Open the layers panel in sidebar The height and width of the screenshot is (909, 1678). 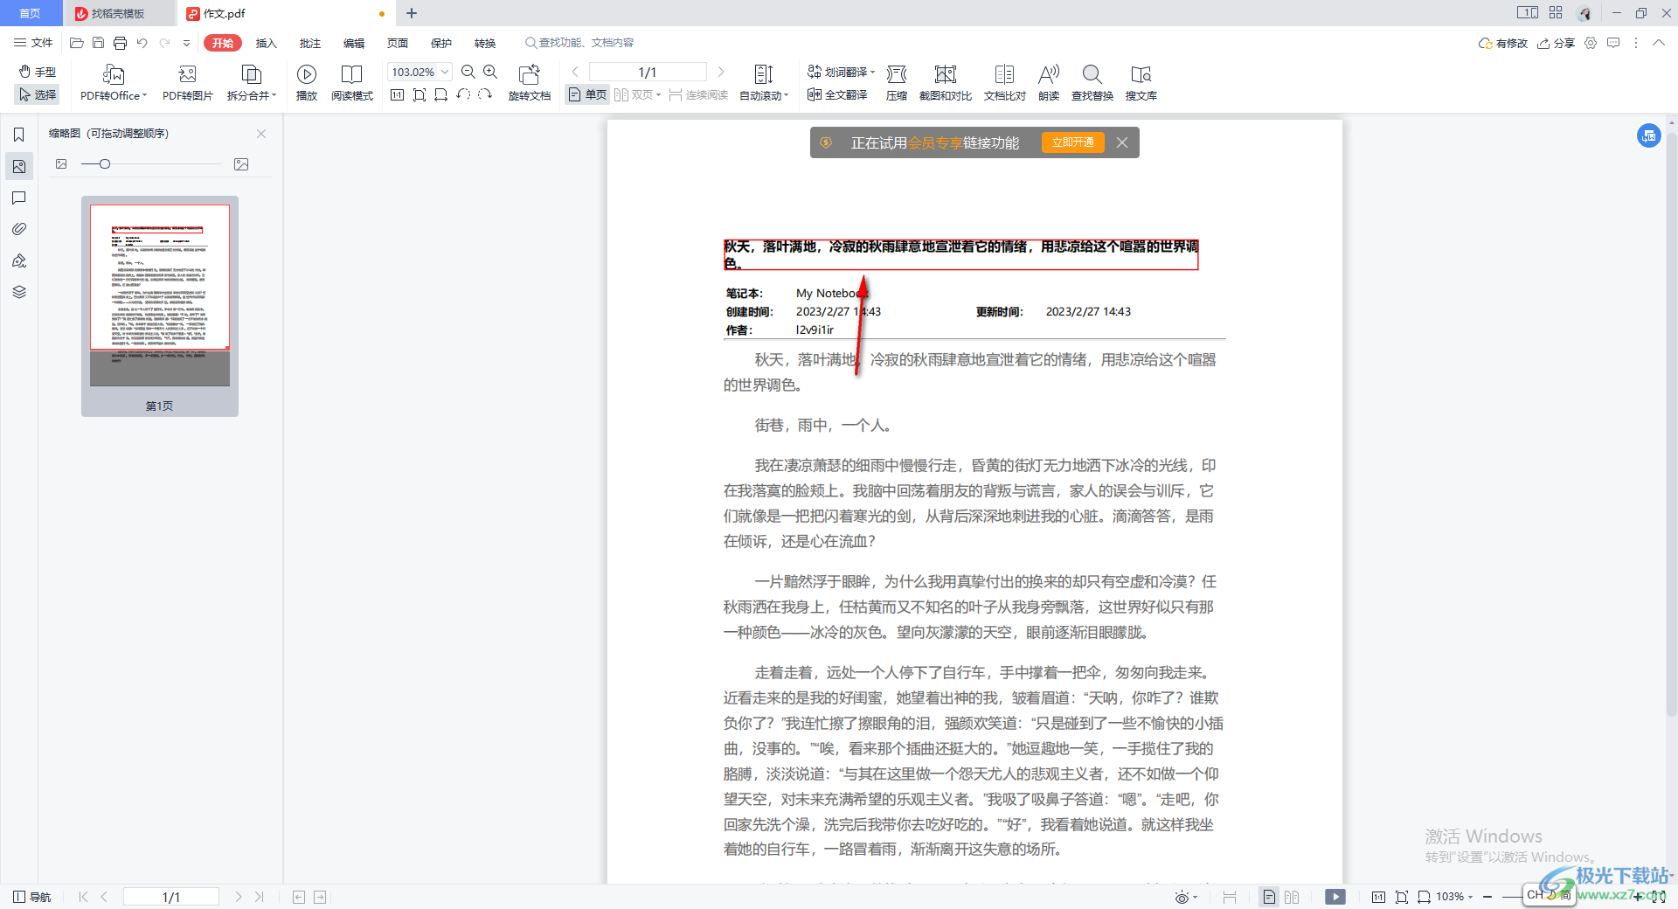click(19, 292)
